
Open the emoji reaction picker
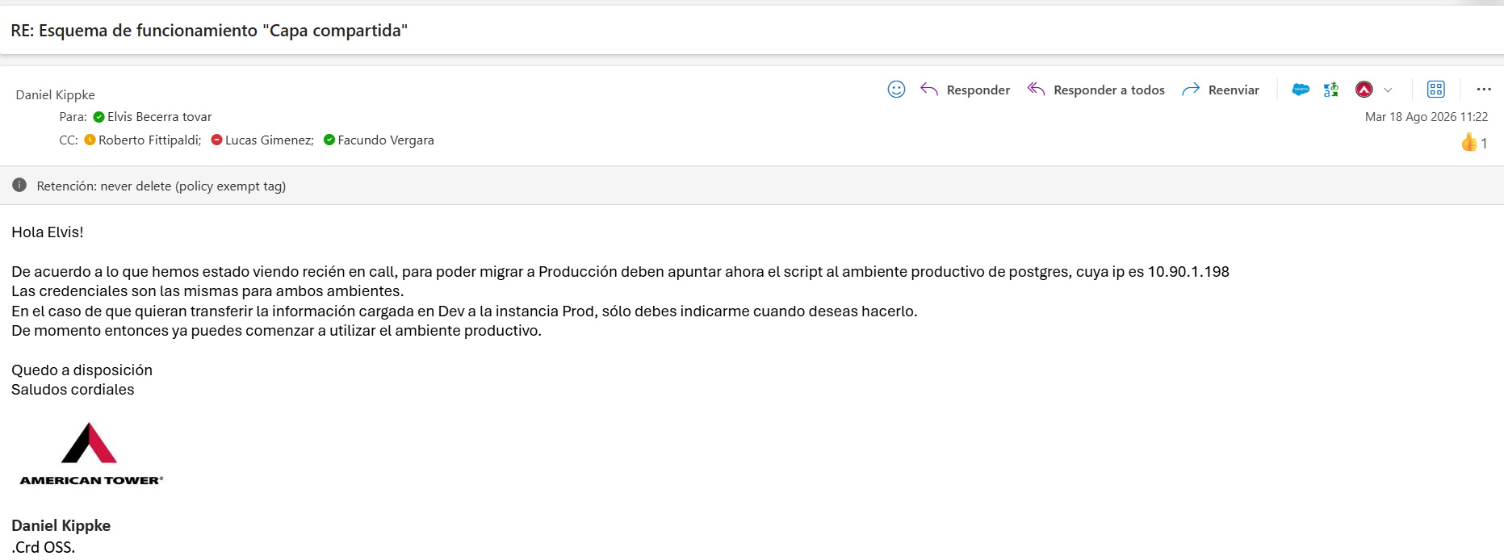click(896, 90)
